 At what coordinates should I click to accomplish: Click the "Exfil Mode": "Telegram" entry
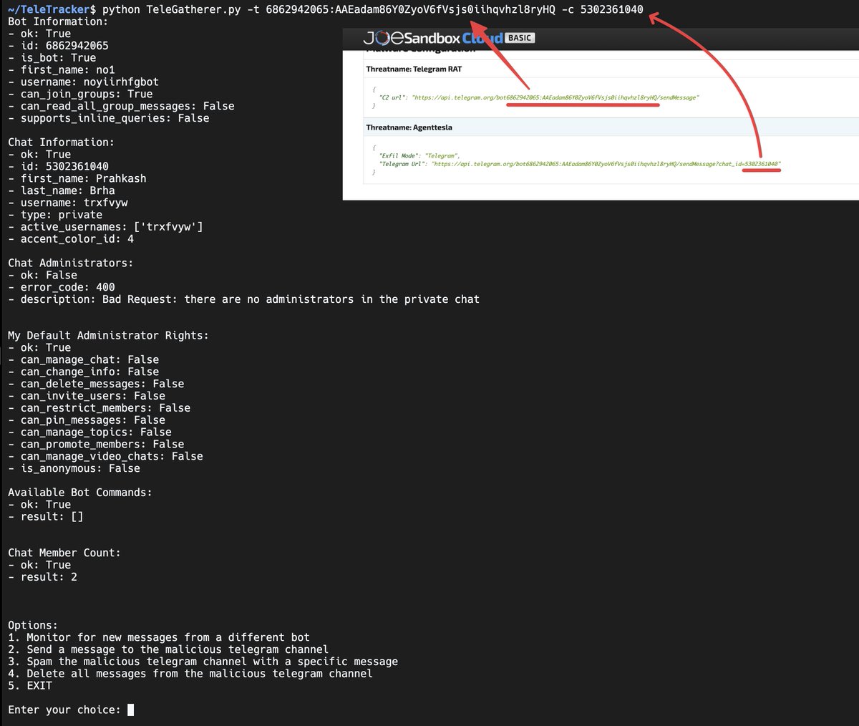pos(419,155)
